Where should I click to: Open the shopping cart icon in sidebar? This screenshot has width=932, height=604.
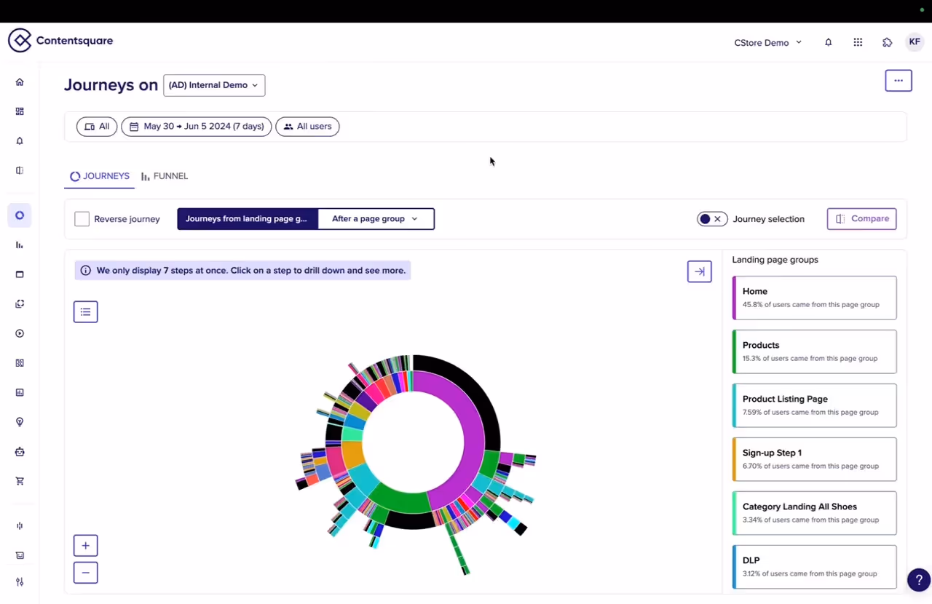tap(20, 481)
